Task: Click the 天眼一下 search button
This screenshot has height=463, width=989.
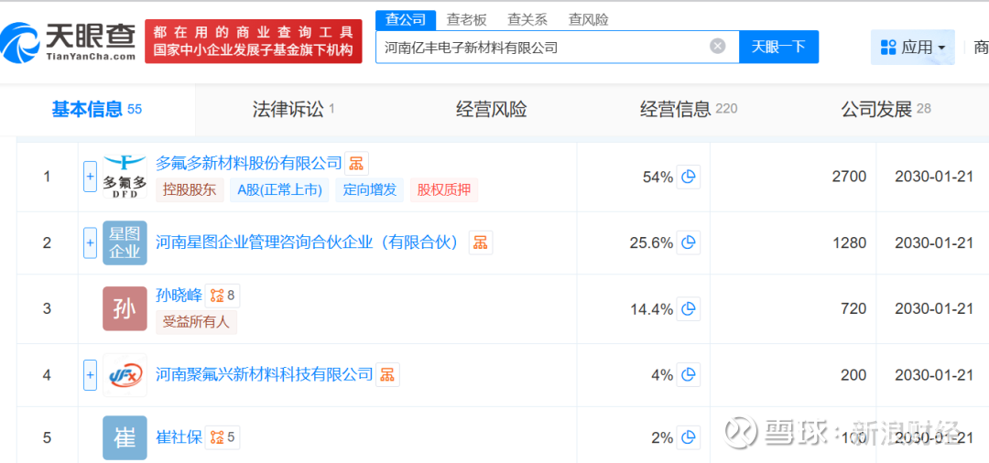Action: (778, 47)
